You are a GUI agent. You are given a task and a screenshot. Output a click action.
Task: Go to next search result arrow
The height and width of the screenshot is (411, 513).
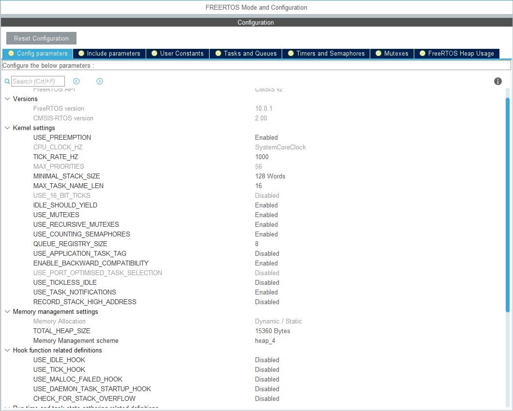tap(100, 81)
